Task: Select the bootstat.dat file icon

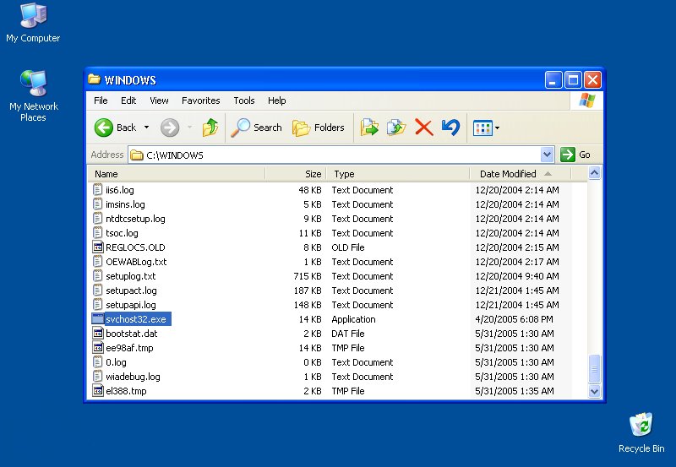Action: click(98, 334)
